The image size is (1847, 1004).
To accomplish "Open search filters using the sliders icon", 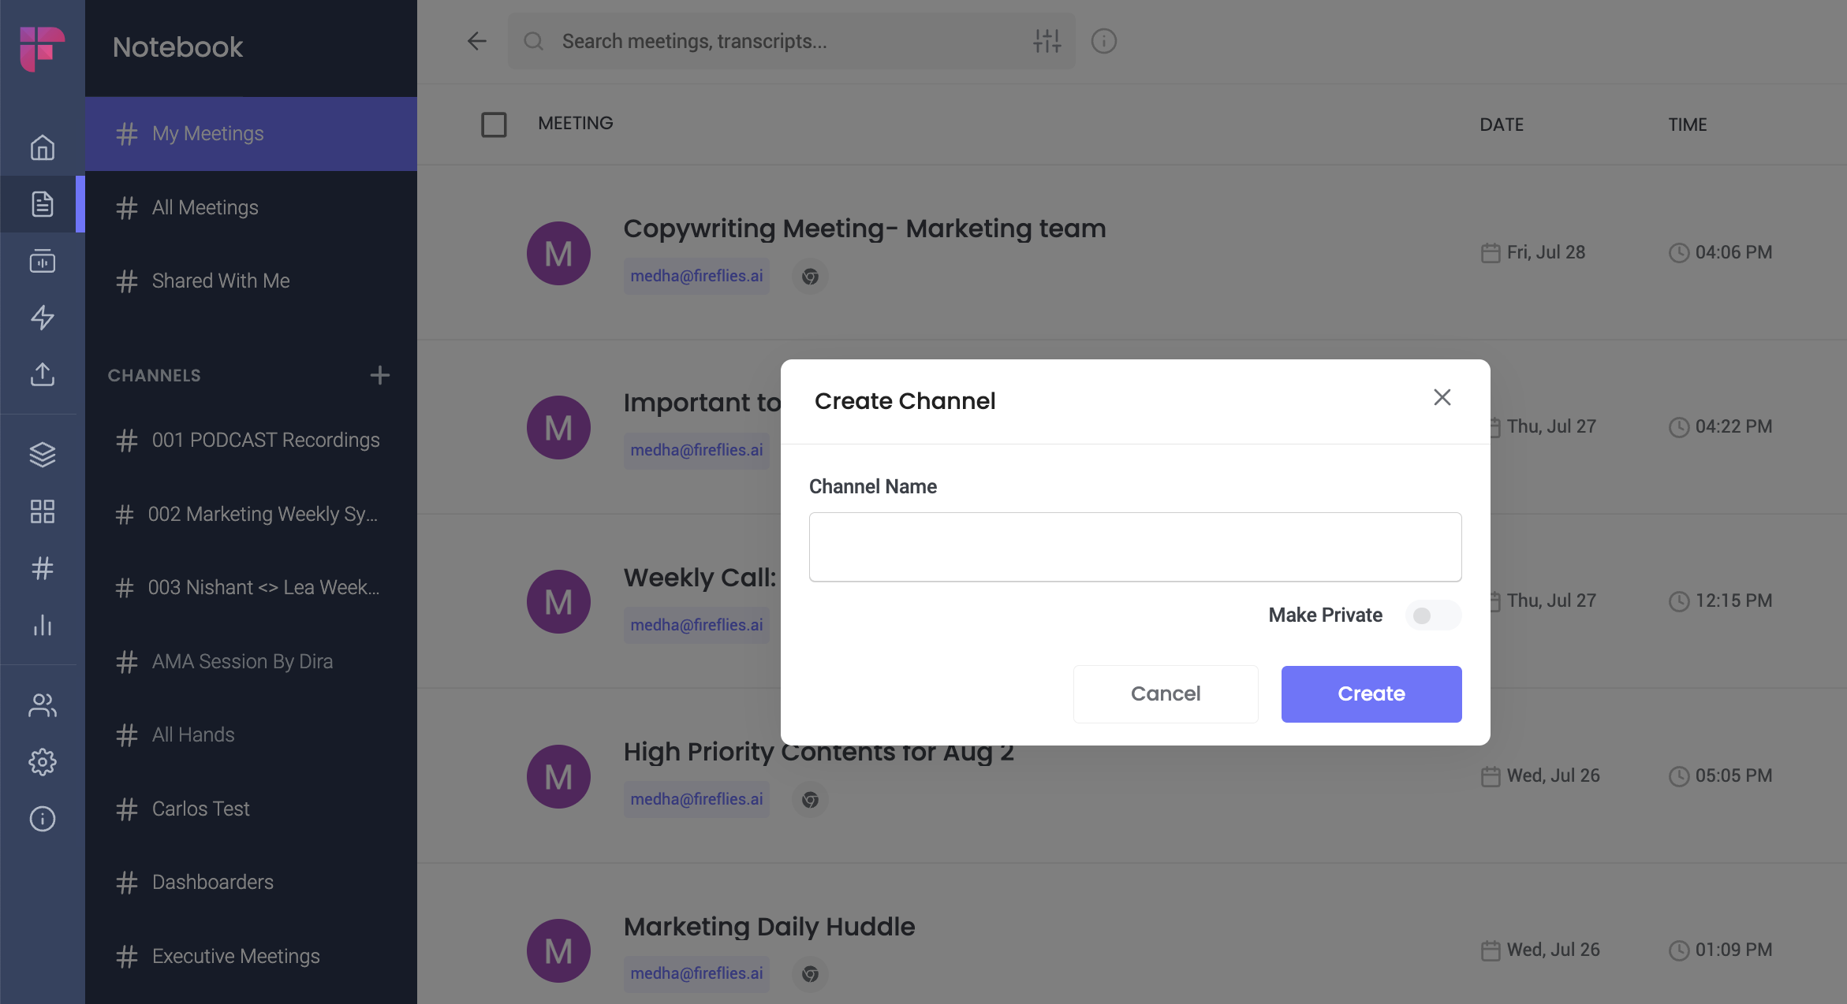I will (x=1047, y=41).
